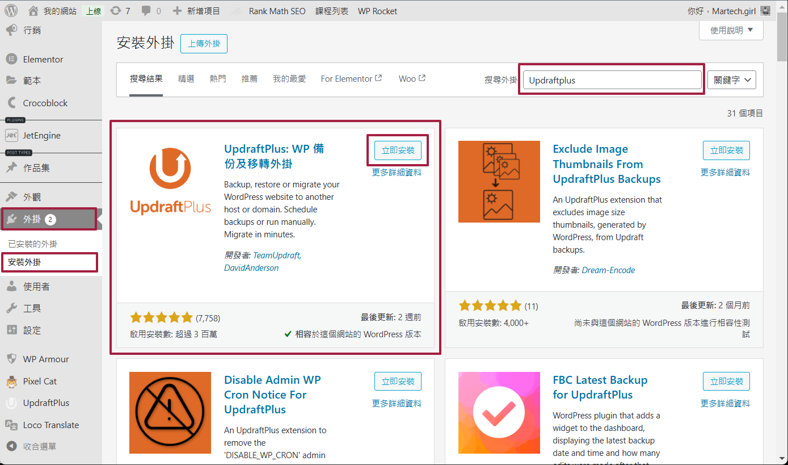Screen dimensions: 788x465
Task: Install the UpdraftPlus plugin with 立即安裝
Action: click(398, 150)
